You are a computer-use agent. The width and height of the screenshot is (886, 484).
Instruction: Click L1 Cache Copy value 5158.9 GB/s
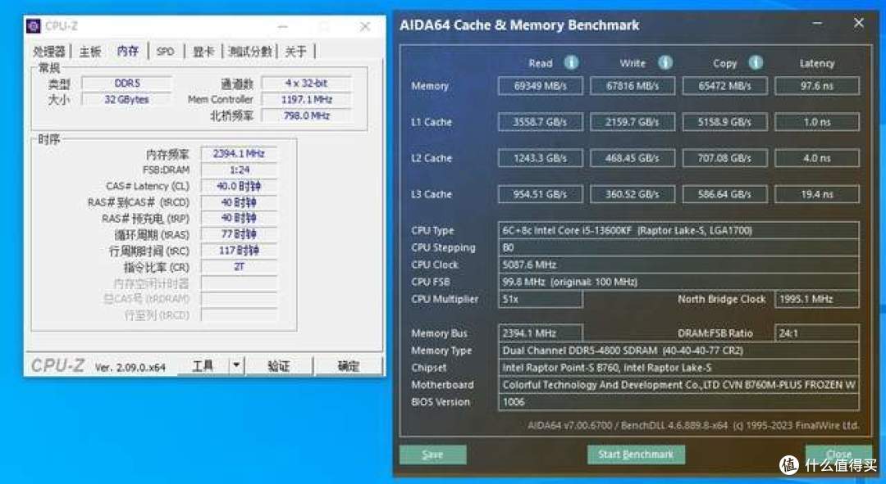tap(725, 122)
